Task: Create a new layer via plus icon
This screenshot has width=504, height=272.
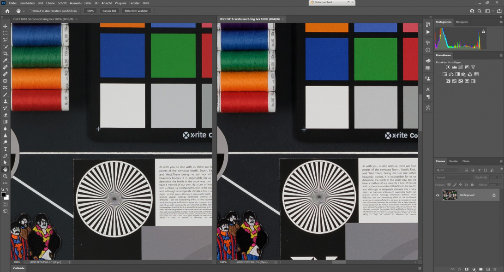Action: click(488, 269)
